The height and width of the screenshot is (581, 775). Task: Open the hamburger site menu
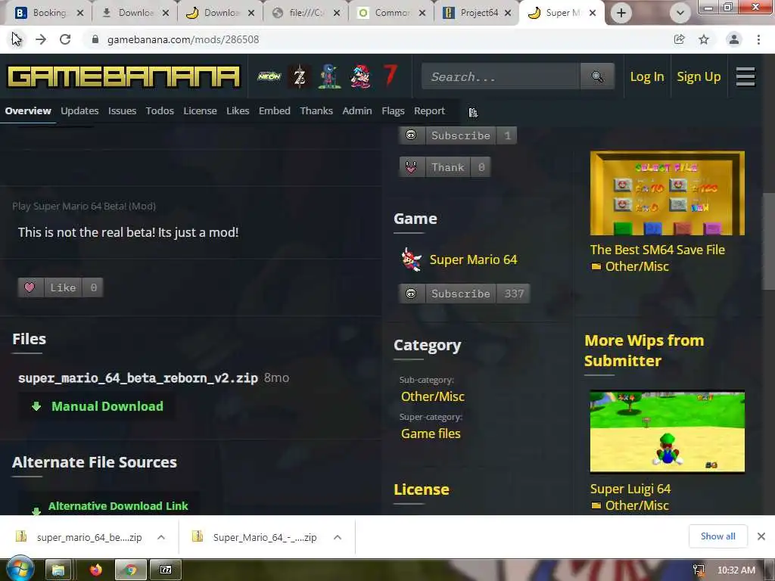point(745,76)
